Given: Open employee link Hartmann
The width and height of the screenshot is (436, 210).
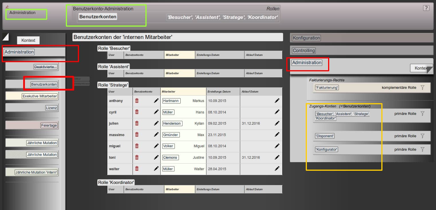Looking at the screenshot, I should point(171,101).
